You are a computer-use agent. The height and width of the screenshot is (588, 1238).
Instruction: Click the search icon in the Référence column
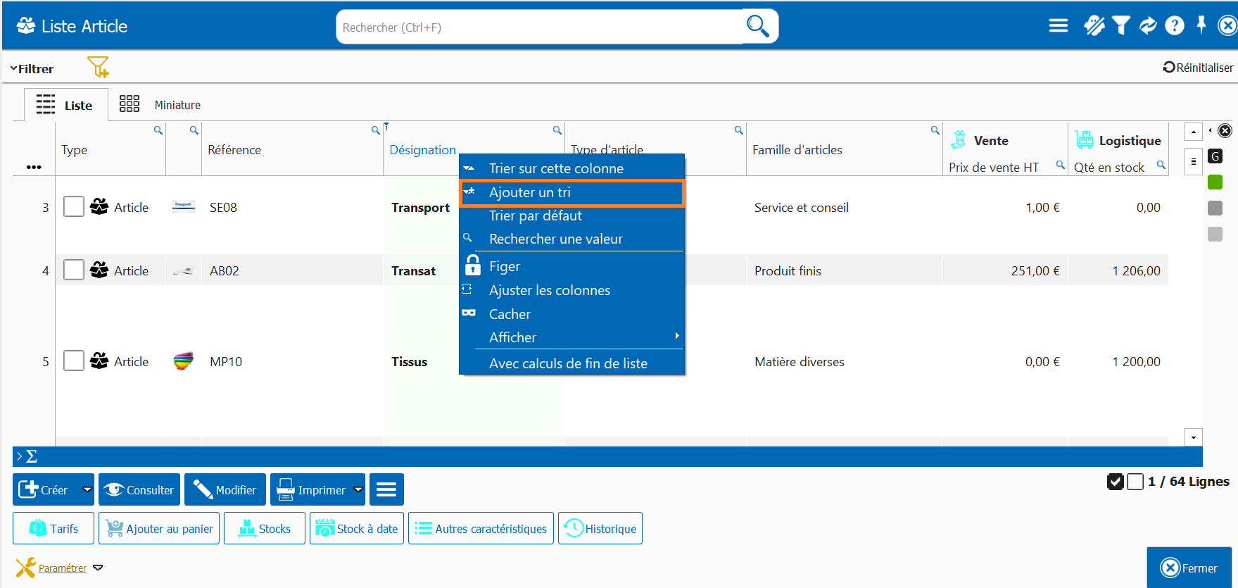(375, 130)
